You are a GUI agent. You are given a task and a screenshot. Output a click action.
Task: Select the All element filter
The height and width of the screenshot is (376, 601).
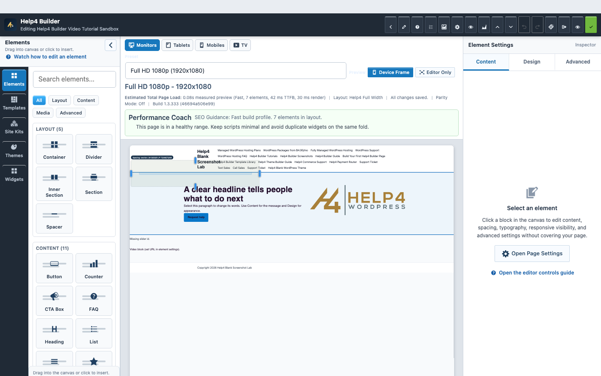tap(39, 100)
